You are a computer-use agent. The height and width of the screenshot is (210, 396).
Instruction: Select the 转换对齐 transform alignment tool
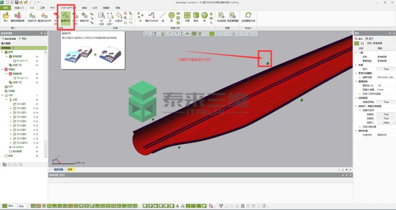pos(84,17)
